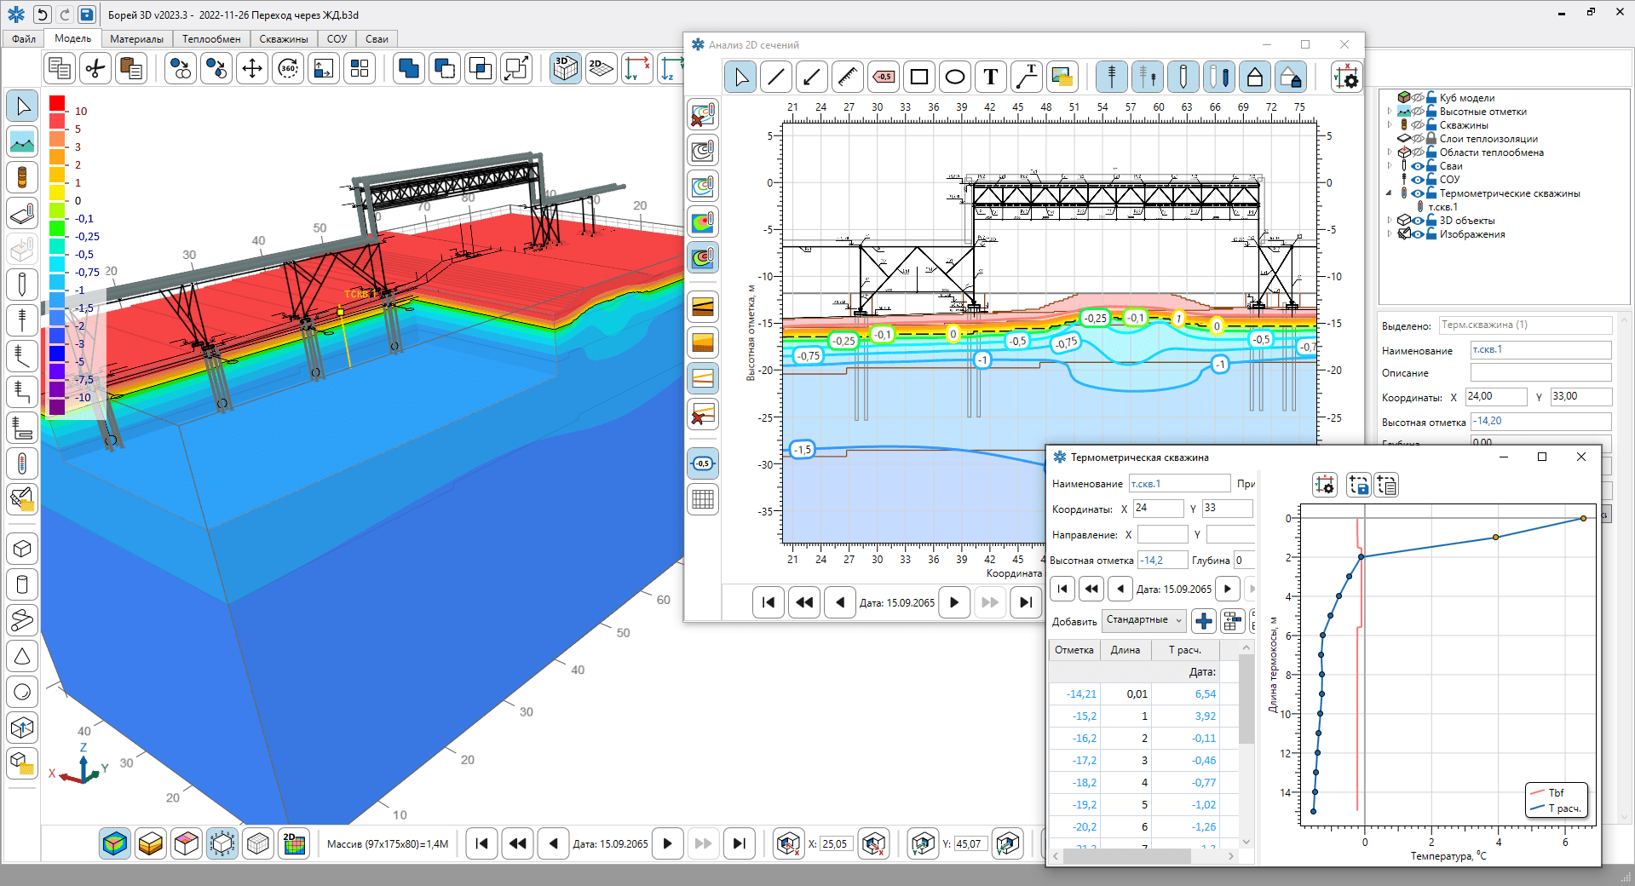Select the ellipse shape tool

tap(955, 78)
